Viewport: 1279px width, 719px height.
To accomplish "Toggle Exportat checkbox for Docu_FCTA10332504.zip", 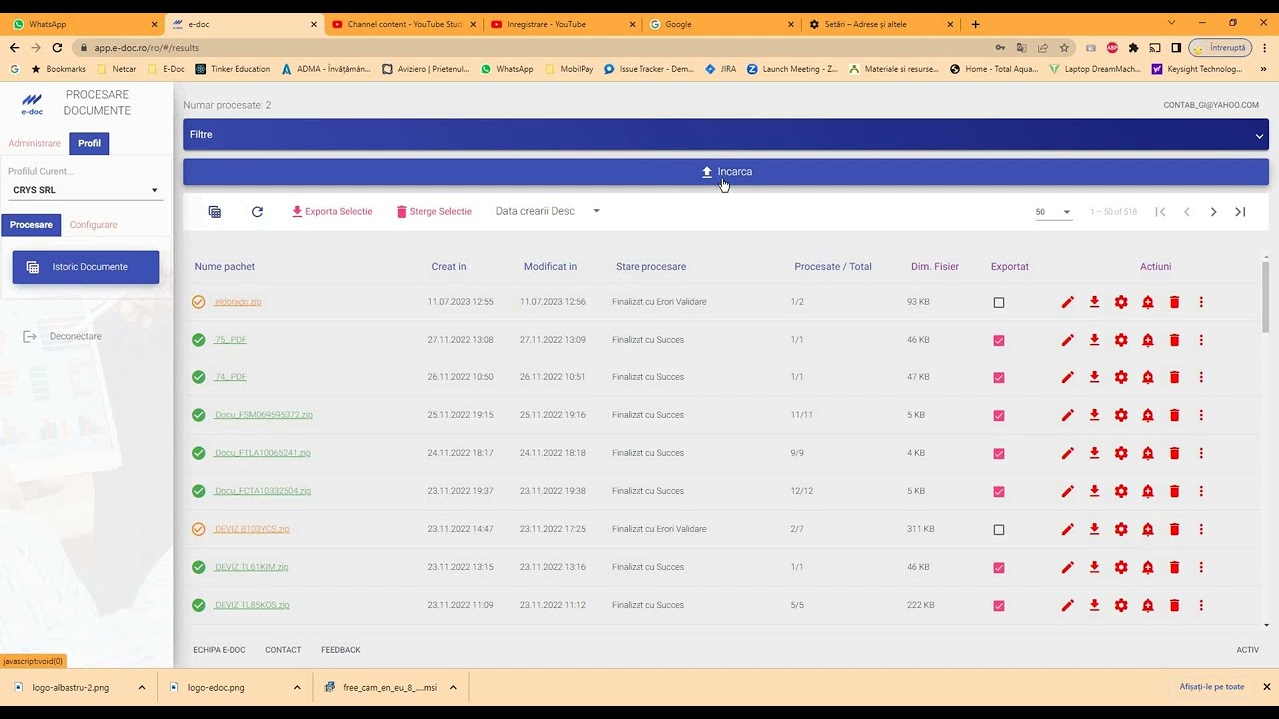I will (999, 492).
